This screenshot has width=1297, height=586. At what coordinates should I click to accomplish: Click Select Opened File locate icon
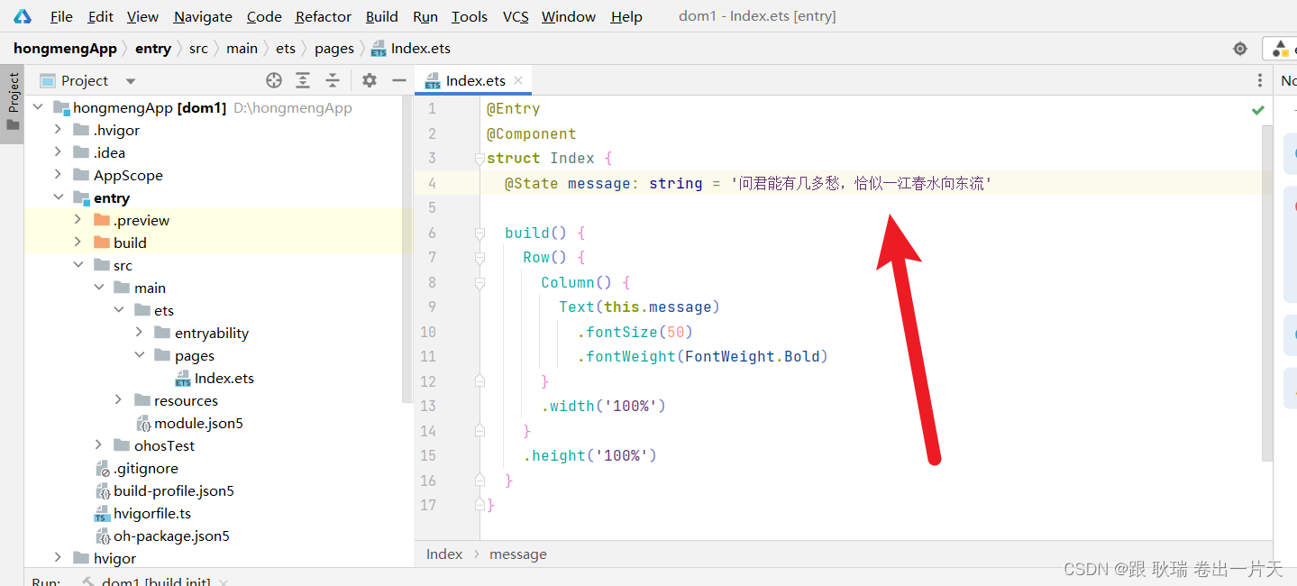274,80
